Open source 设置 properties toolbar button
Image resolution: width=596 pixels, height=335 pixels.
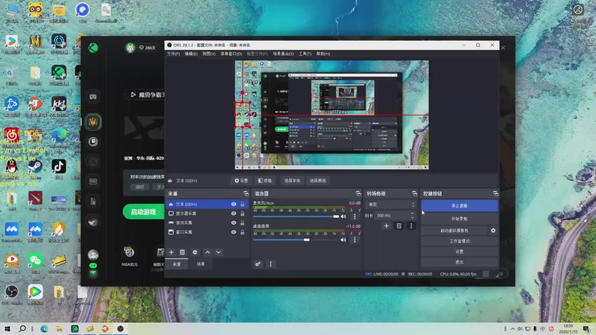(x=241, y=181)
